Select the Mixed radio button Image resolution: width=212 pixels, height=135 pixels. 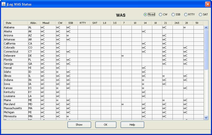click(x=145, y=15)
